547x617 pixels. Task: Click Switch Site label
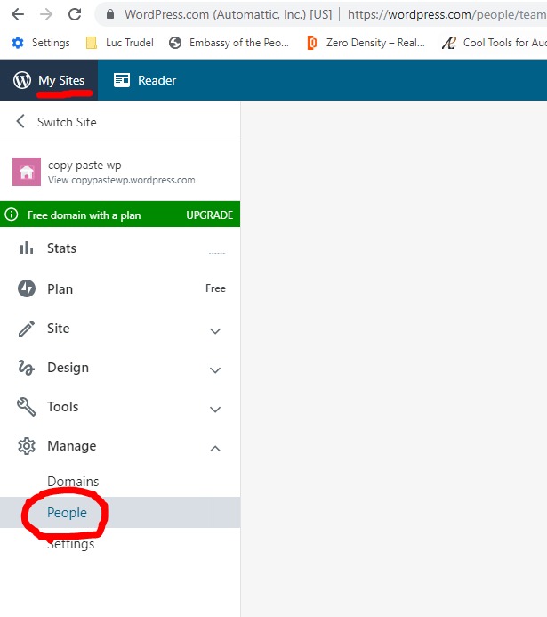(x=67, y=122)
